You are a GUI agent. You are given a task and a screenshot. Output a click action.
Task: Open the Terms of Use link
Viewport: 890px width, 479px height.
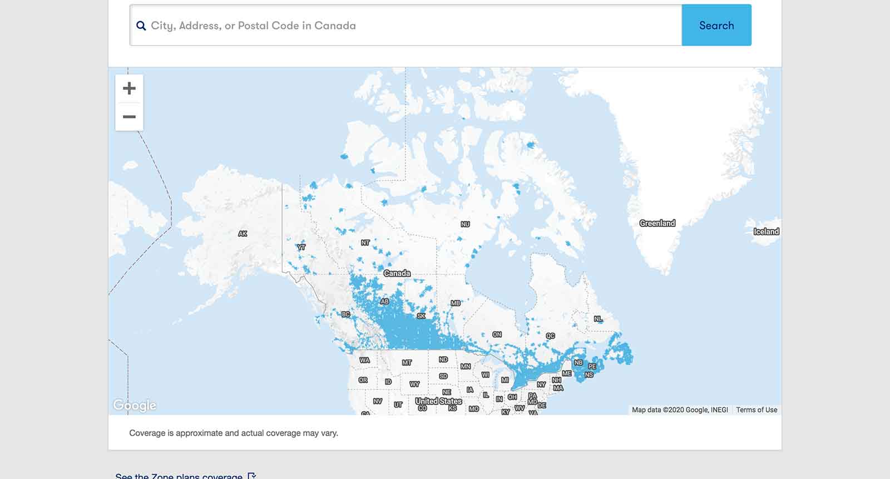756,410
